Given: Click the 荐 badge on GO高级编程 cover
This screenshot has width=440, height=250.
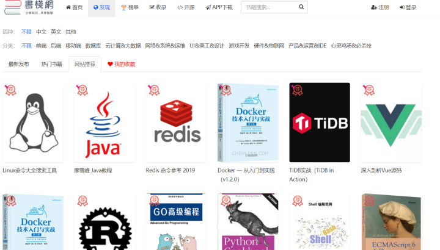Looking at the screenshot, I should tap(155, 201).
